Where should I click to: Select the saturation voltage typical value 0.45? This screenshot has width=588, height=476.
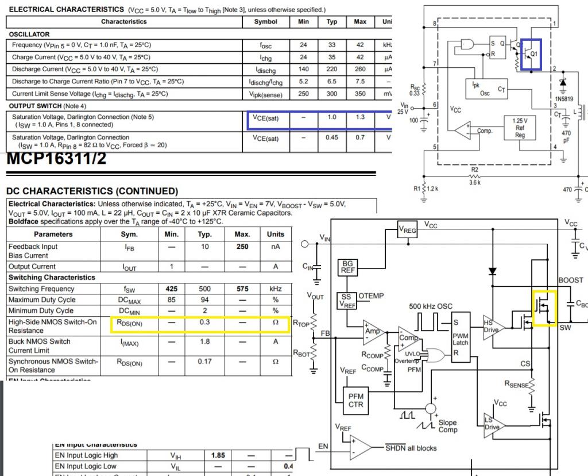coord(331,137)
